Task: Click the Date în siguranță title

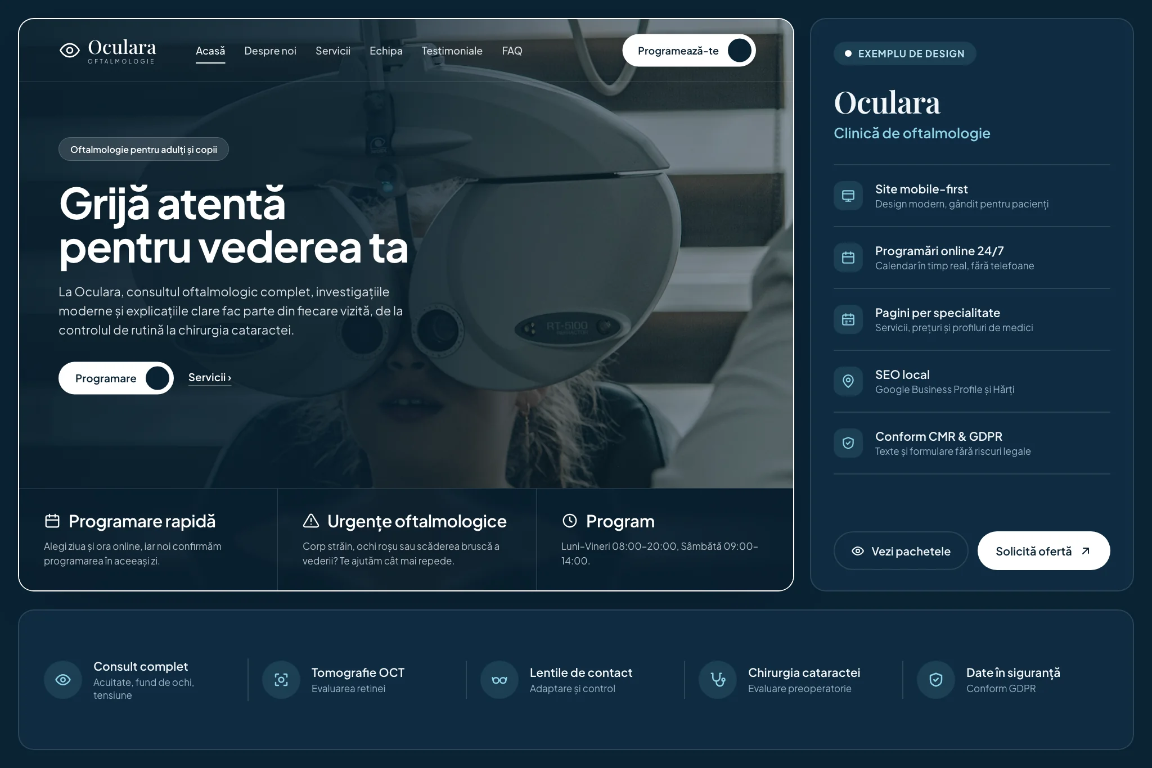Action: pos(1013,672)
